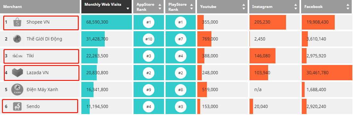Click the Shopee VN shopping bag logo
The height and width of the screenshot is (115, 353).
click(17, 22)
